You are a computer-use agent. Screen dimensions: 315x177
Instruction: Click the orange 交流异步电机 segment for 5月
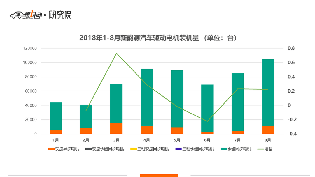(177, 130)
